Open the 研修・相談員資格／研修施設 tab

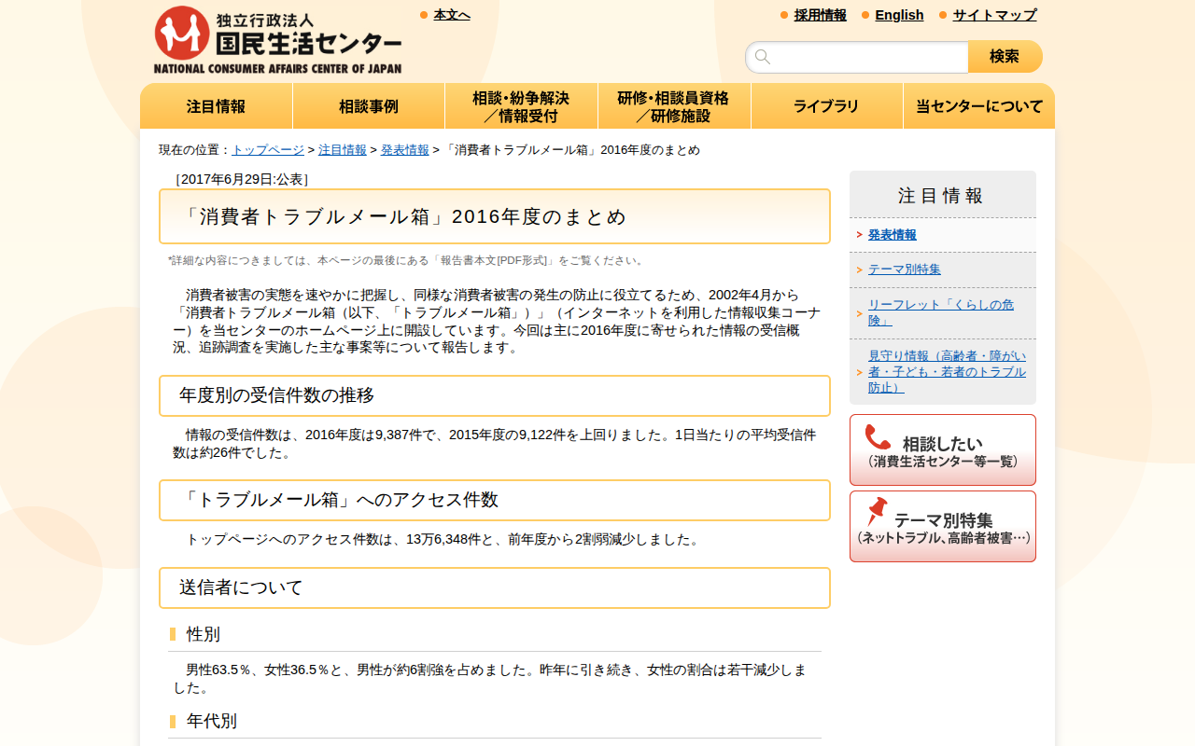tap(674, 106)
